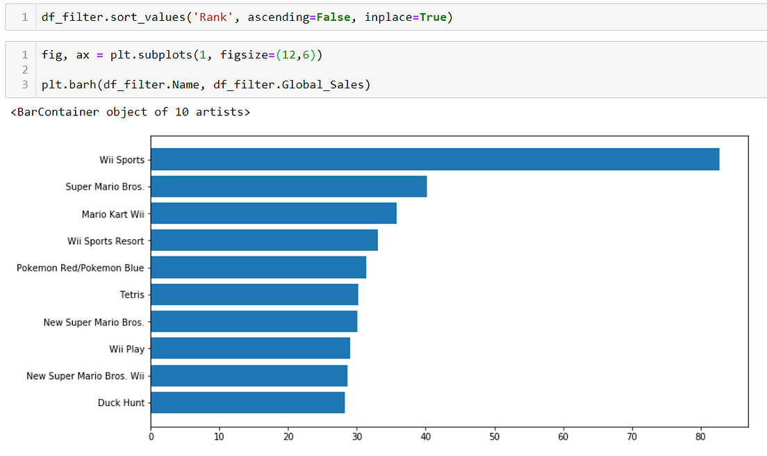Click the x-axis tick label 30

coord(356,437)
